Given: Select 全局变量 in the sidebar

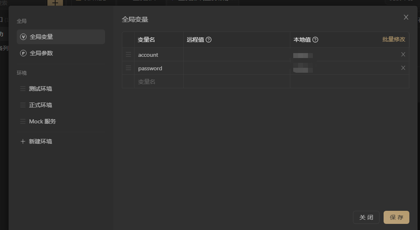Looking at the screenshot, I should pos(61,37).
